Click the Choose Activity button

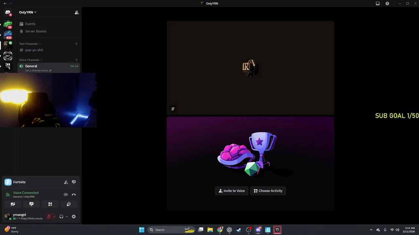268,191
